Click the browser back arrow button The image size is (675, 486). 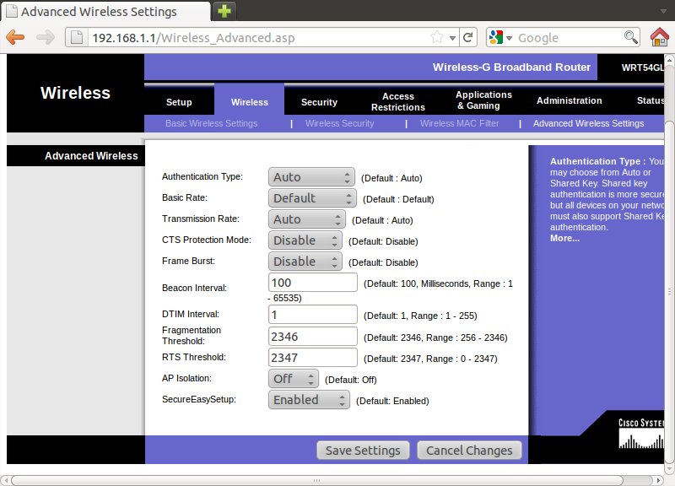(x=15, y=37)
